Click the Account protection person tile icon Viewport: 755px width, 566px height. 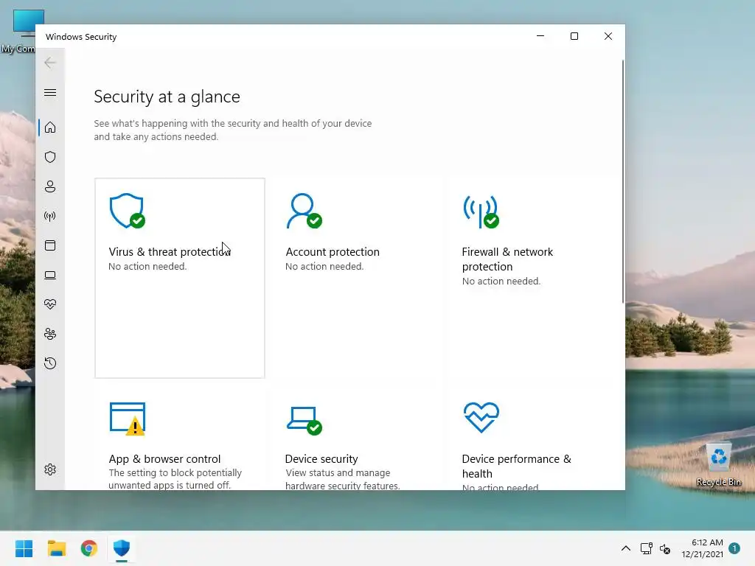point(304,211)
